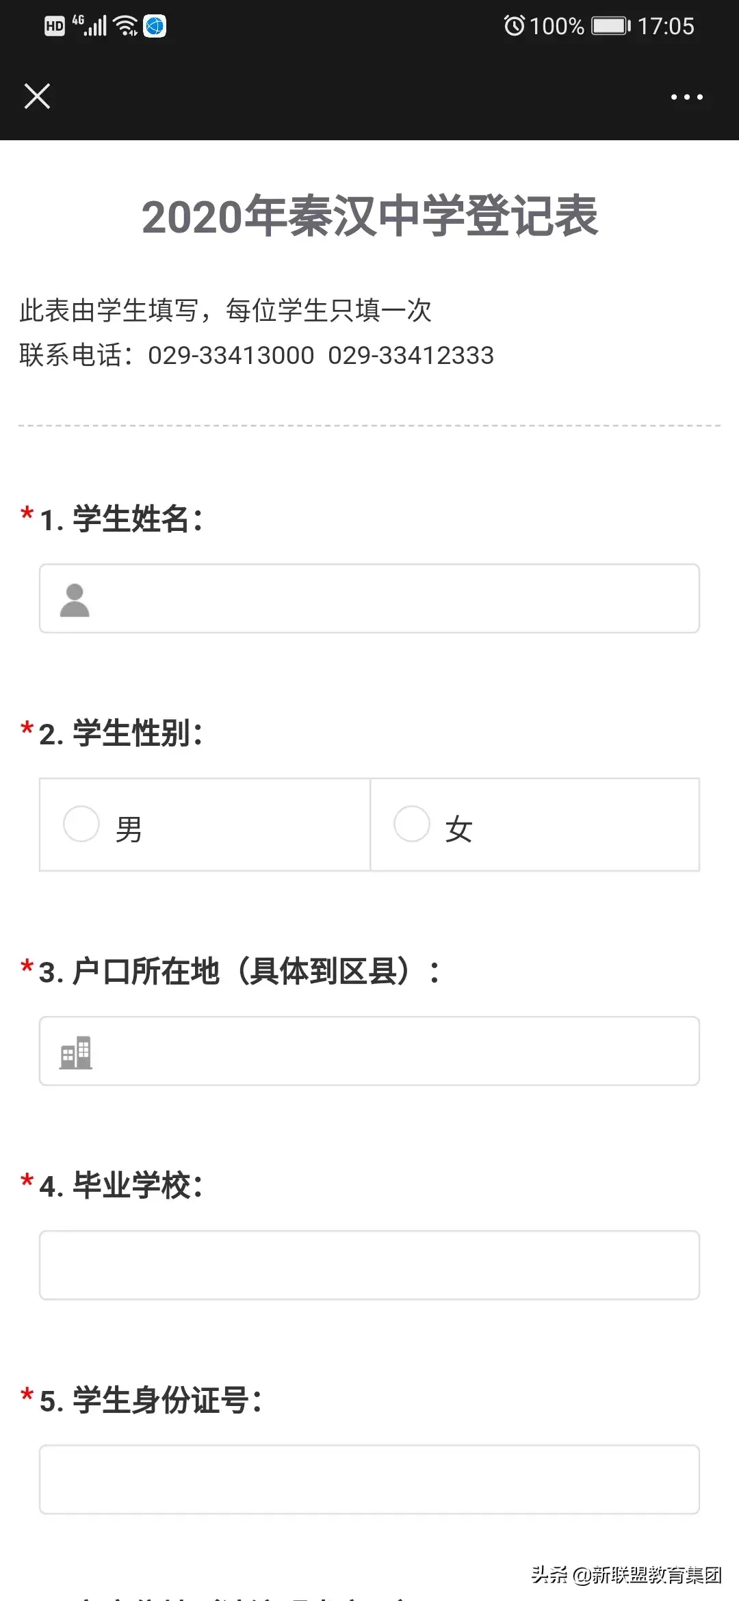Select 男 as student gender
The height and width of the screenshot is (1601, 739).
[x=82, y=824]
